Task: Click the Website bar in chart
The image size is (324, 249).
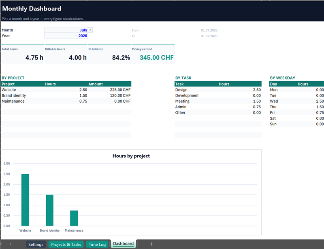Action: click(x=25, y=200)
